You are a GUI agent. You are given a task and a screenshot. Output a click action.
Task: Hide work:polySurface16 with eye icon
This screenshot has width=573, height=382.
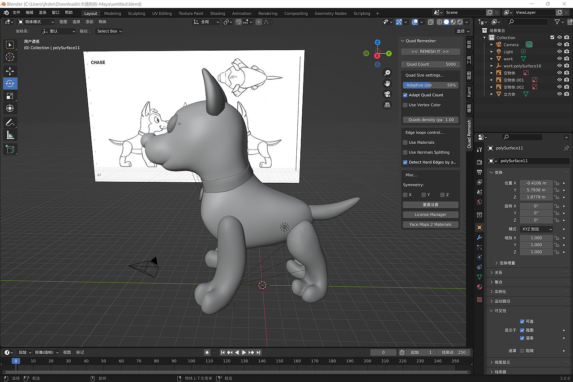coord(559,66)
